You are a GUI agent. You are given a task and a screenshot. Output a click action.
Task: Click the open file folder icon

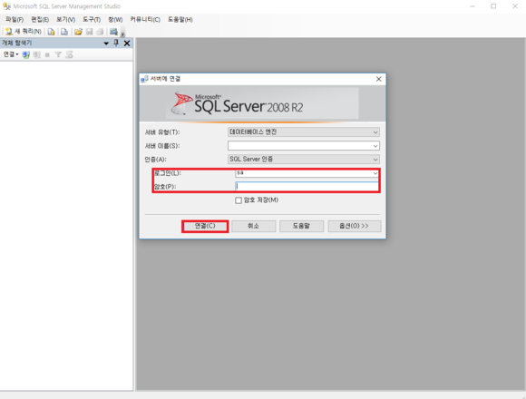[78, 32]
